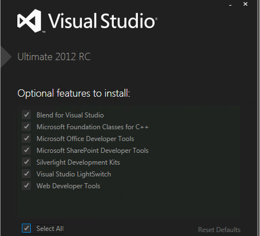The width and height of the screenshot is (260, 236).
Task: Select the Microsoft Office Developer Tools label text
Action: pos(85,139)
